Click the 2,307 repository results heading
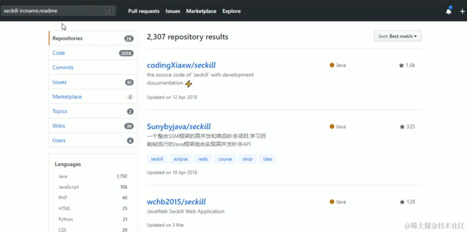Viewport: 467px width, 232px height. 187,37
